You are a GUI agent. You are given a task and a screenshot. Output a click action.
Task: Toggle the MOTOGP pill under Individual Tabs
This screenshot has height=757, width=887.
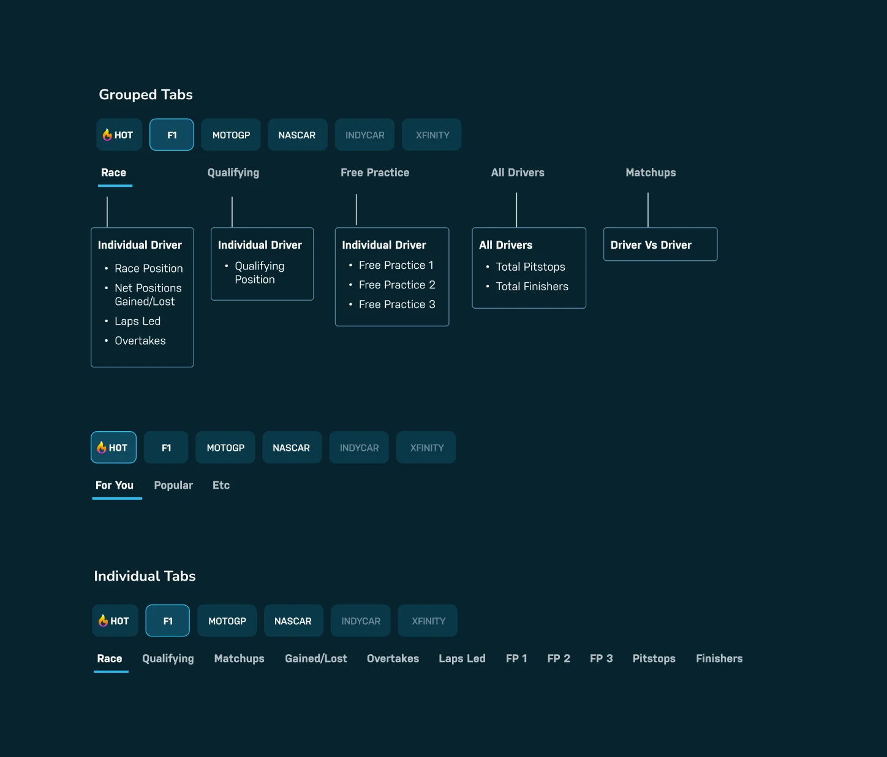click(x=227, y=620)
